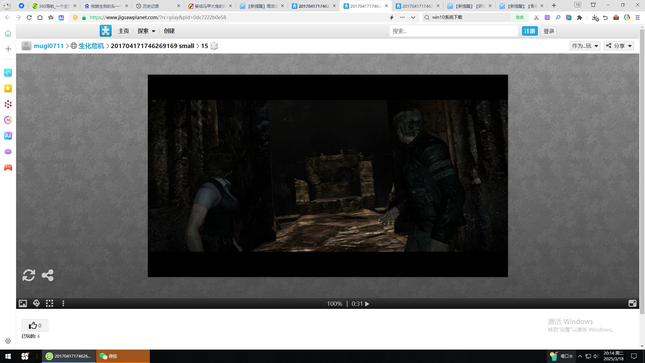Click the undo closed tab arrow icon
The width and height of the screenshot is (645, 363).
tap(605, 17)
